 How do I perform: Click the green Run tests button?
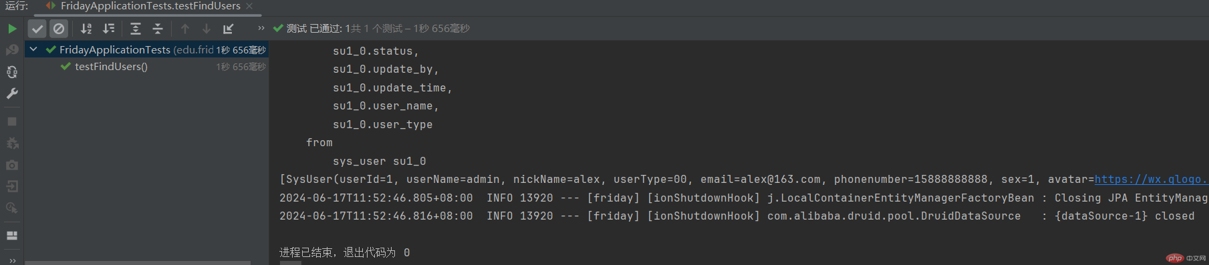[x=12, y=29]
